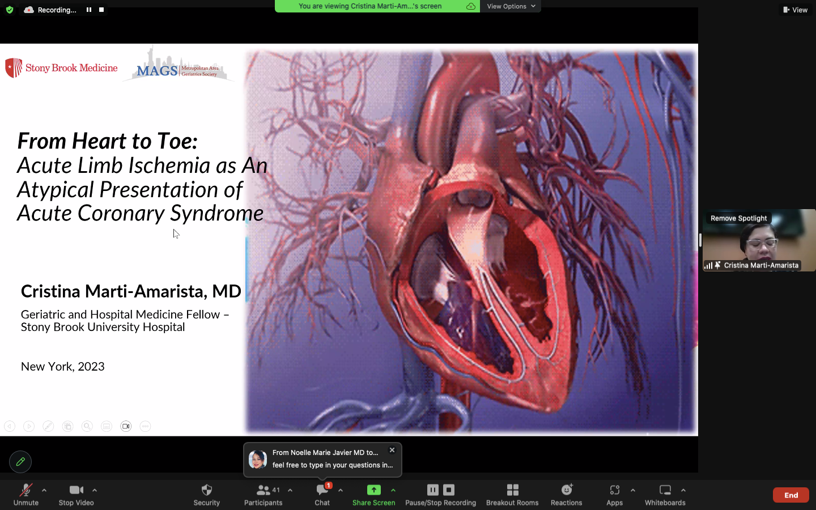Click Remove Spotlight on speaker video

(x=739, y=218)
